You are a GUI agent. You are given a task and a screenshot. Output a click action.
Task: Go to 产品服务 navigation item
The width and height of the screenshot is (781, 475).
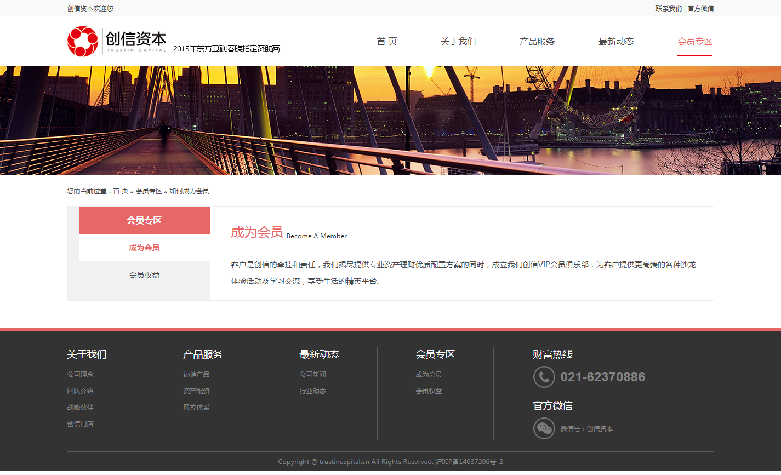tap(537, 42)
